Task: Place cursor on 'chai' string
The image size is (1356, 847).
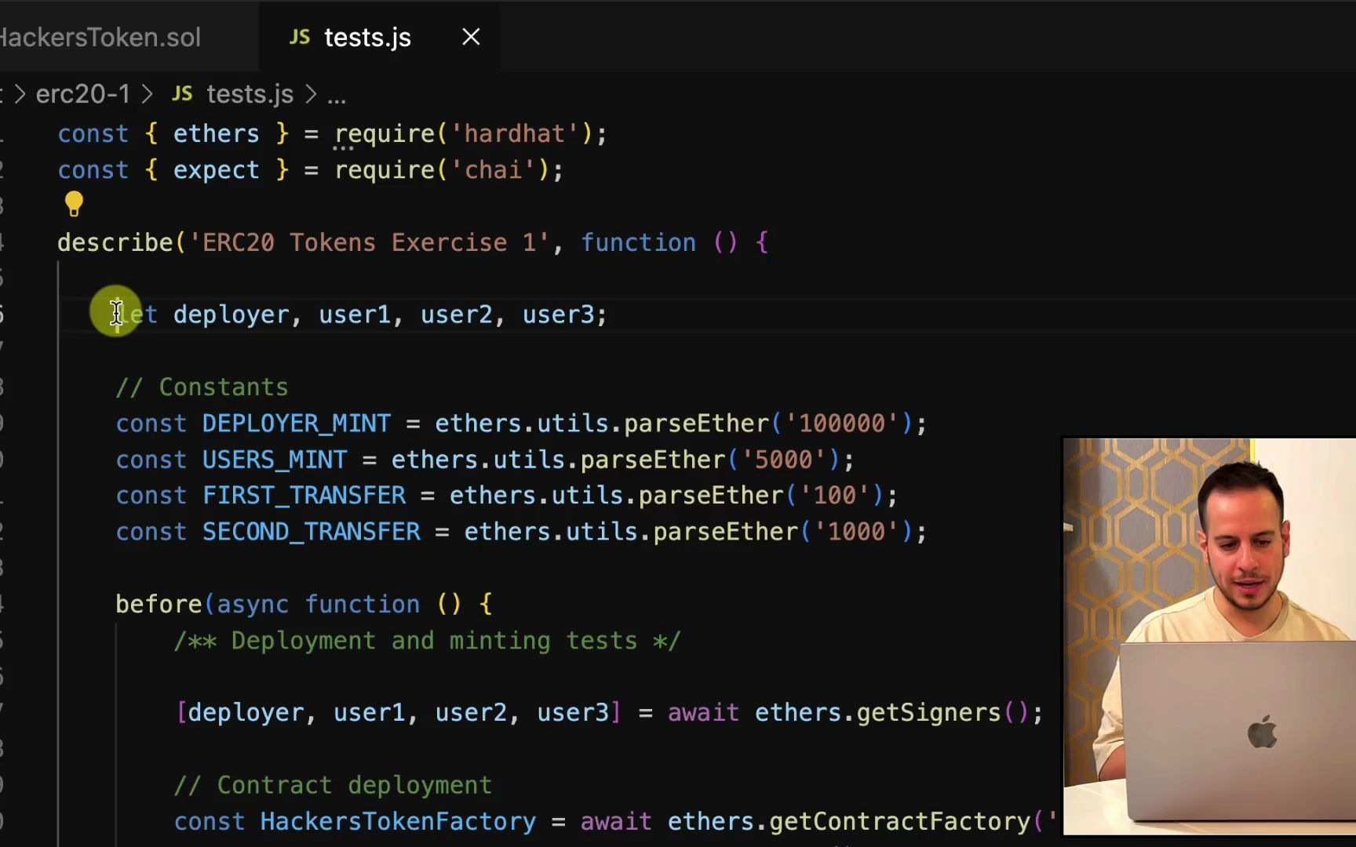Action: (x=493, y=170)
